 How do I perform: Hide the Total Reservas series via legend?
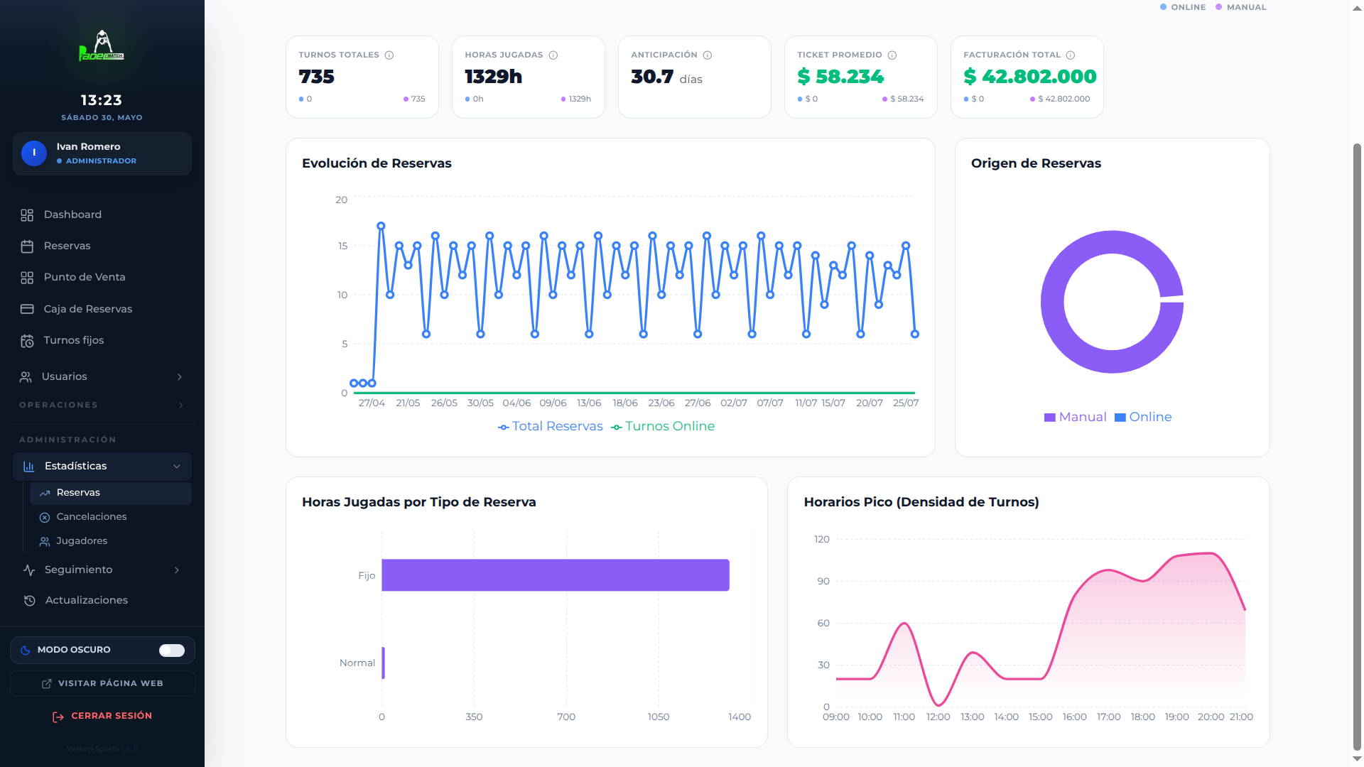tap(551, 426)
